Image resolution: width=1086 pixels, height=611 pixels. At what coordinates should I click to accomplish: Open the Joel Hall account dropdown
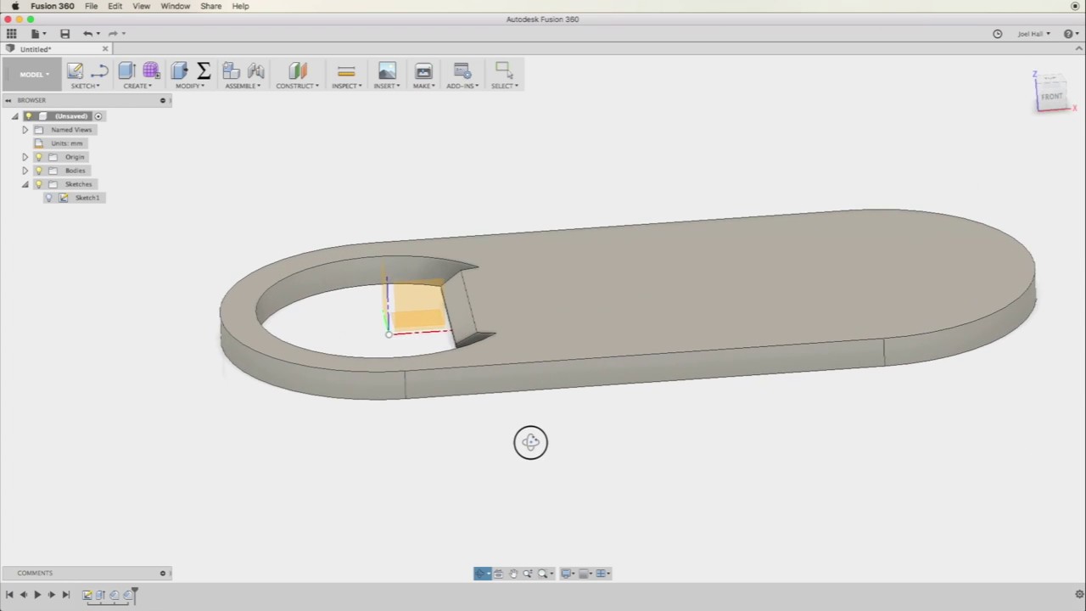1033,34
